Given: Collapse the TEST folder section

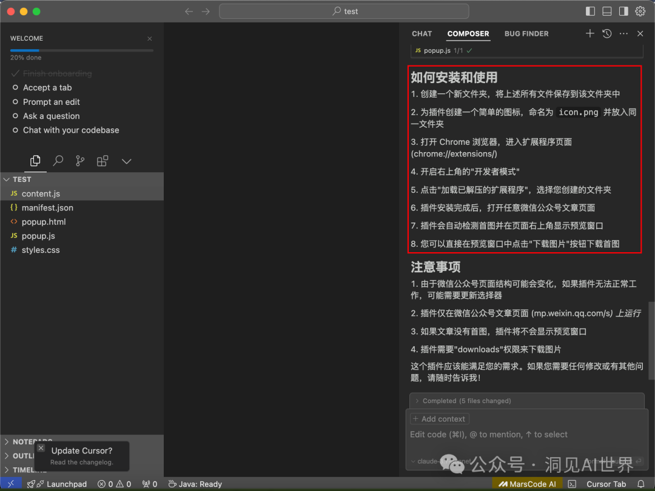Looking at the screenshot, I should tap(22, 179).
